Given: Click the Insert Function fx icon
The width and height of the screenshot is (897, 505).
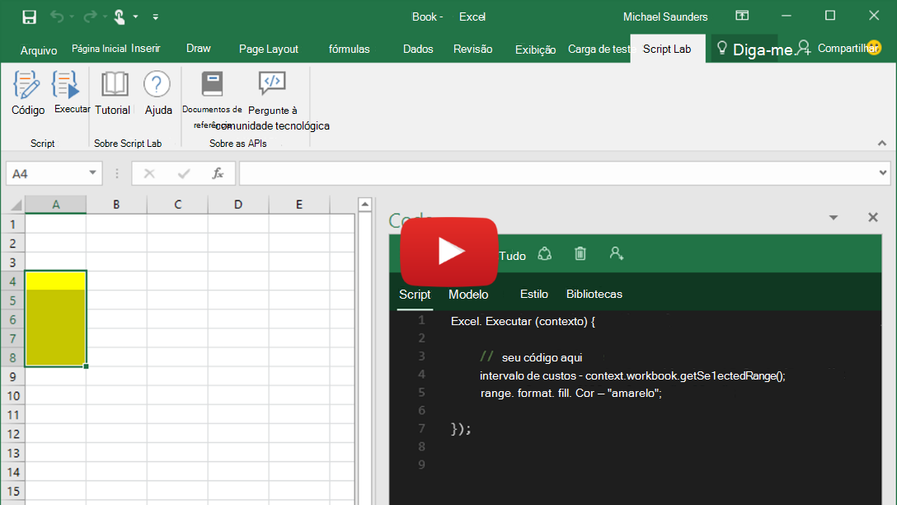Looking at the screenshot, I should 218,173.
